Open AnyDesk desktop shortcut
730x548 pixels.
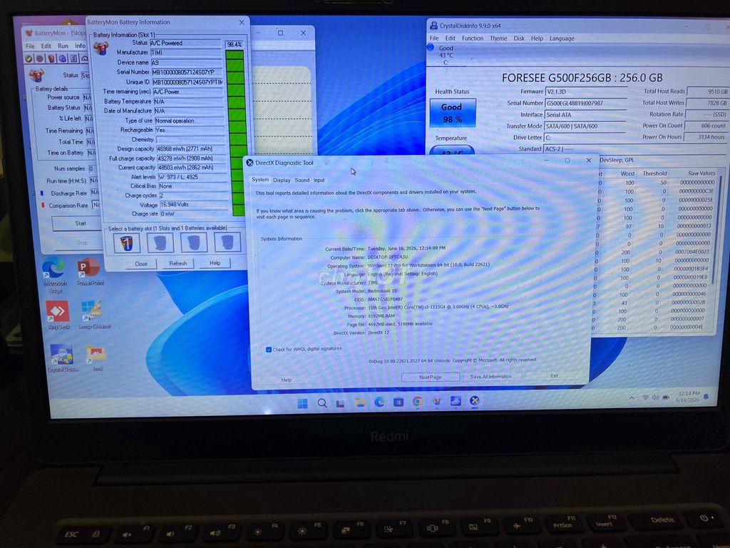point(58,315)
